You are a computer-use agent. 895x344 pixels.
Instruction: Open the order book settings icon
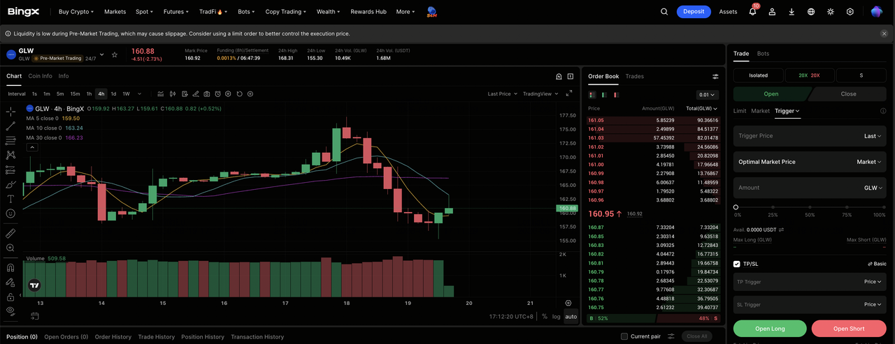click(715, 77)
